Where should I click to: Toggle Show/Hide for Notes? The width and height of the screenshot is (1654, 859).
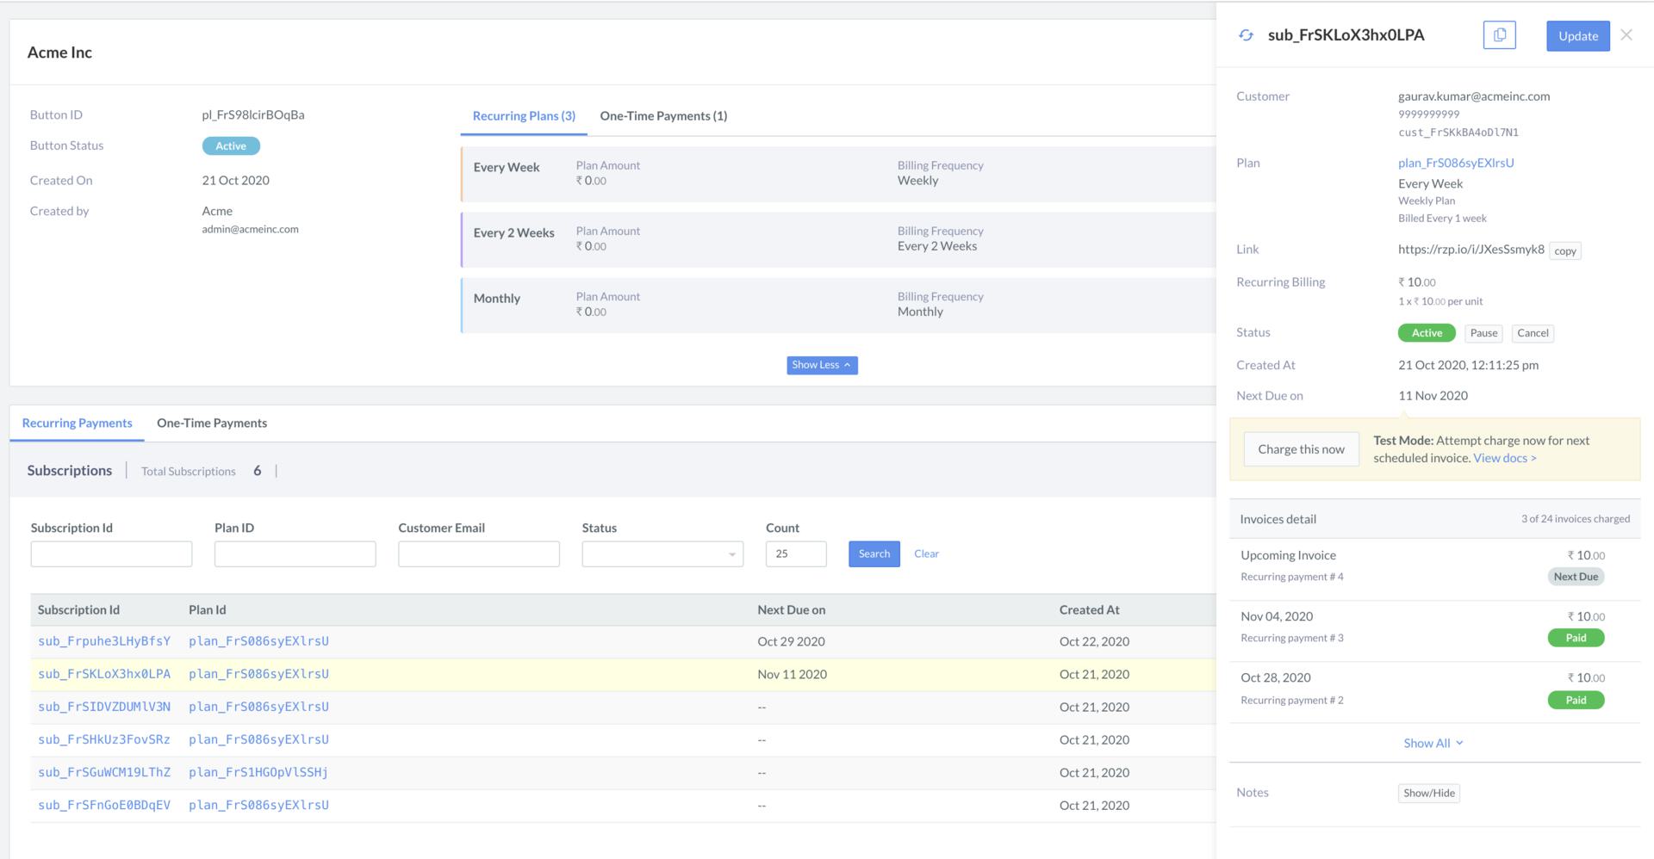[x=1428, y=793]
